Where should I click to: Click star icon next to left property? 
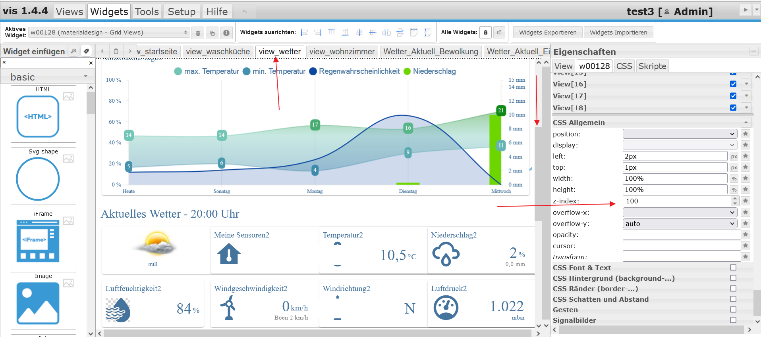tap(746, 156)
